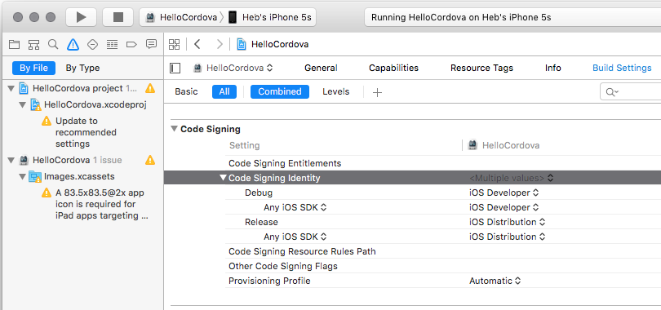Select the 83.5x83.5@2x app icon issue
Image resolution: width=661 pixels, height=310 pixels.
click(x=96, y=204)
